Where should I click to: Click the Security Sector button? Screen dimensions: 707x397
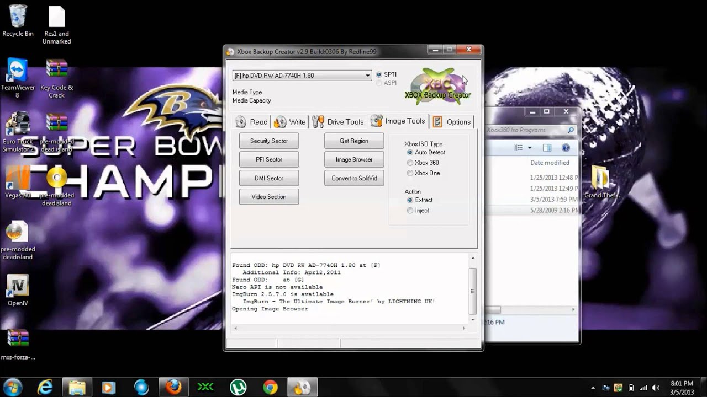coord(269,141)
